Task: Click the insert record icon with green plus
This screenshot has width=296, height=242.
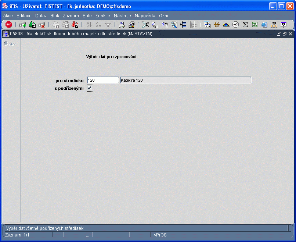Action: click(23, 25)
